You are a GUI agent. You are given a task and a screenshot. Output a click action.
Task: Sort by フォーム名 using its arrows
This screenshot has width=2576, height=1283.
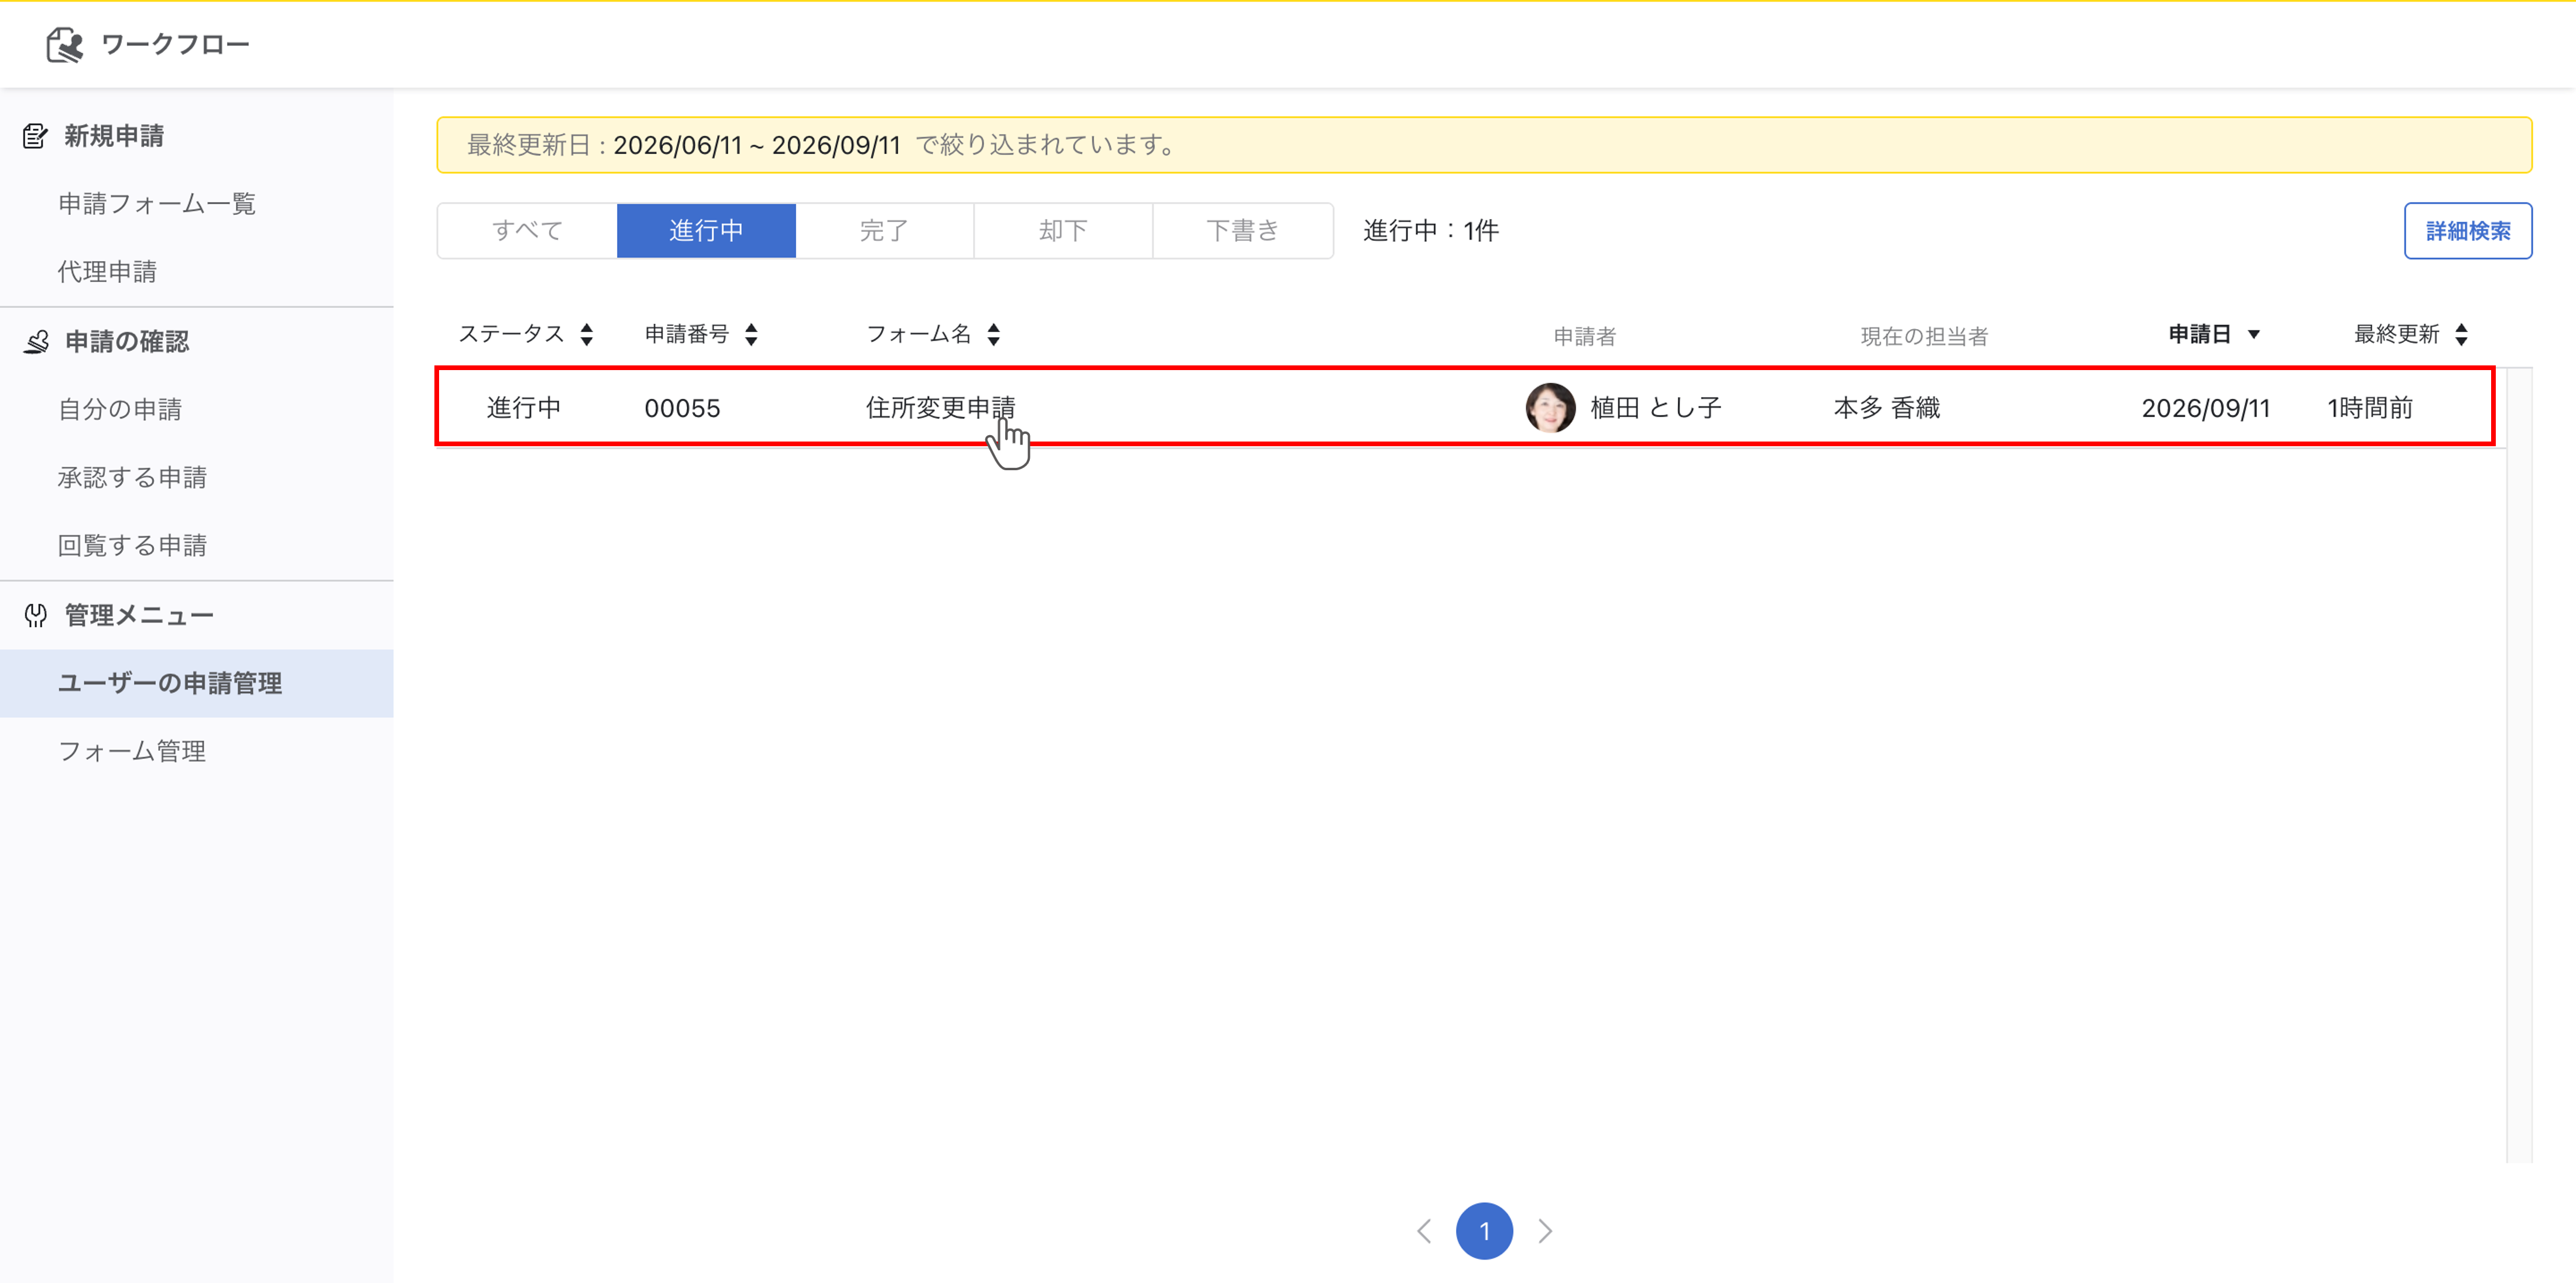point(993,334)
